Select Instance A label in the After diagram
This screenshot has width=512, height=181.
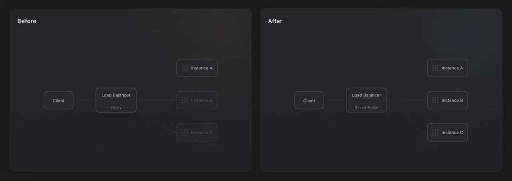coord(452,68)
